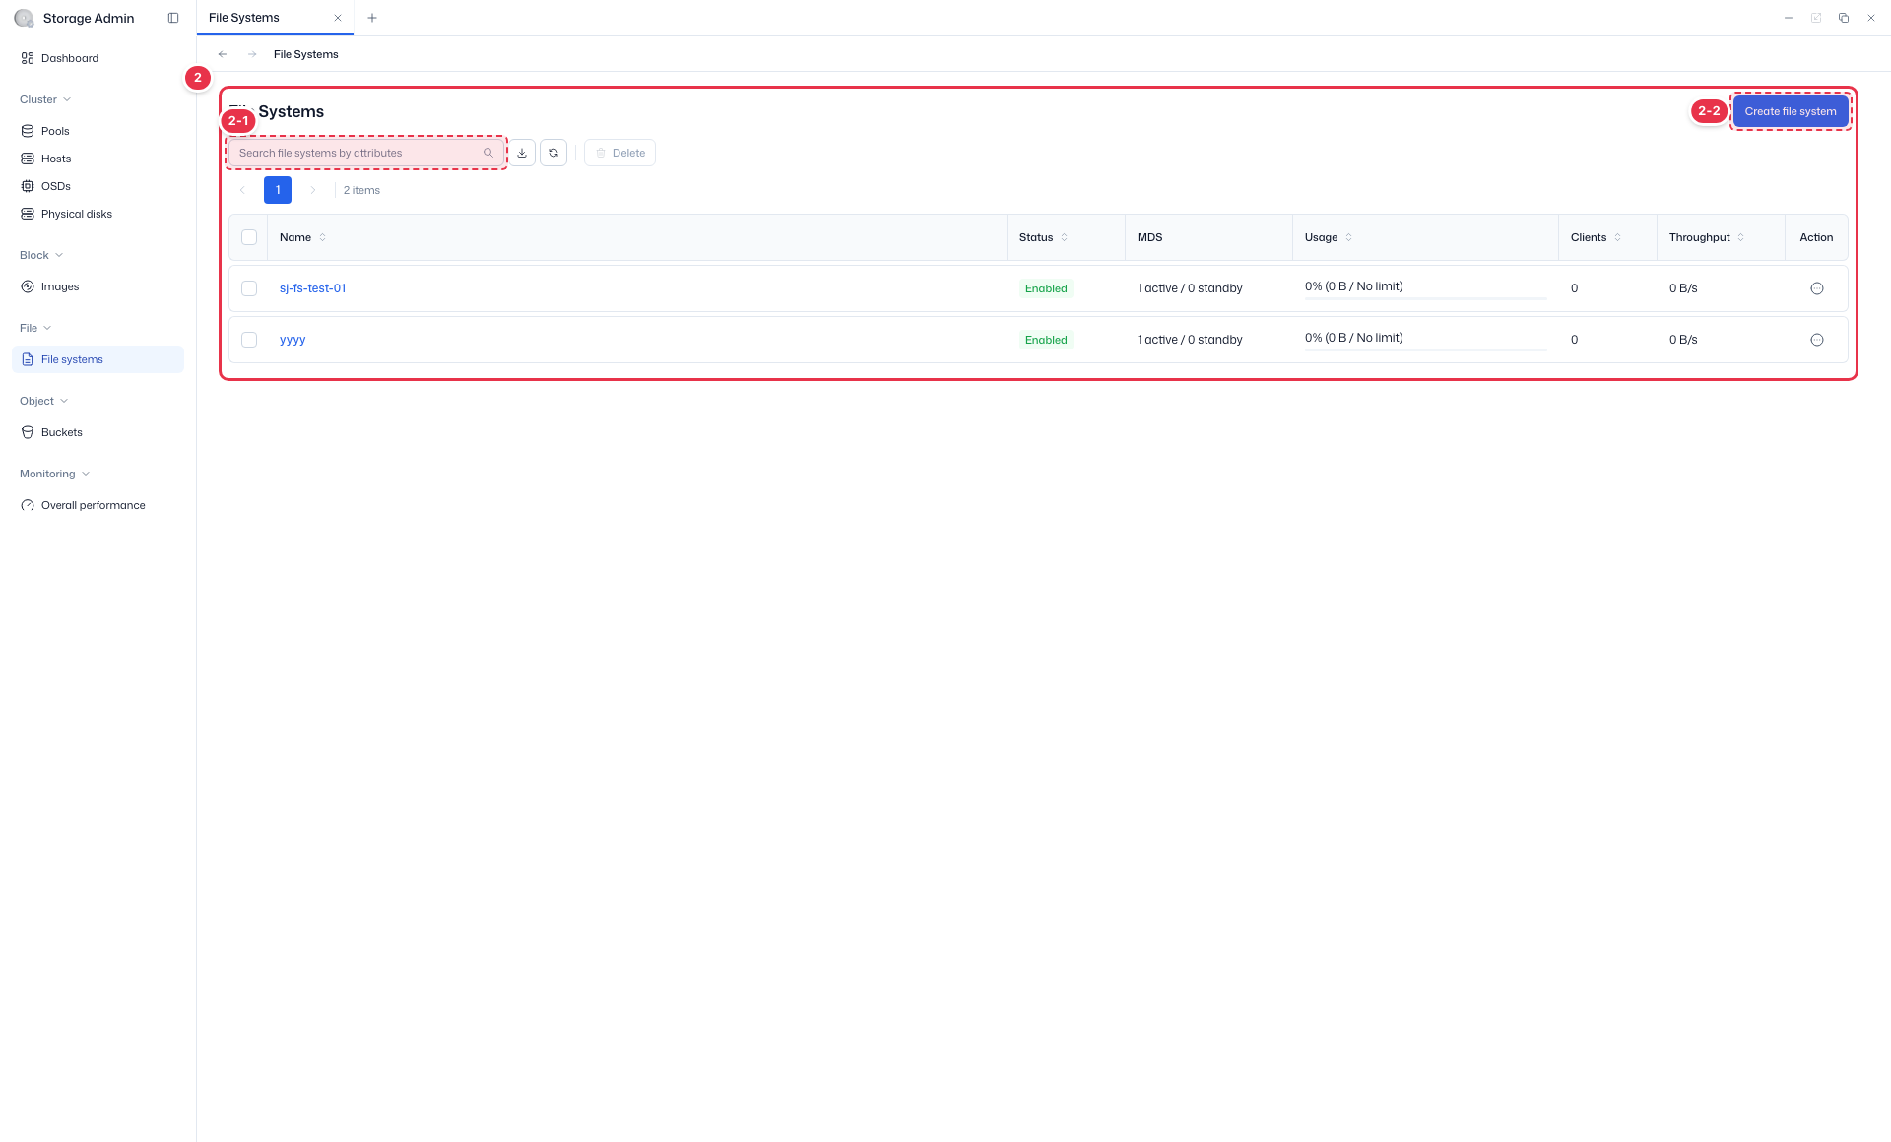Go to the OSDs page
This screenshot has height=1142, width=1891.
point(98,186)
